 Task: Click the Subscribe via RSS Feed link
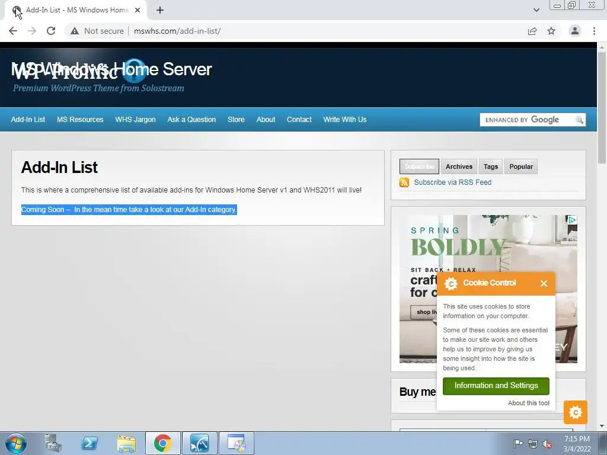coord(452,182)
